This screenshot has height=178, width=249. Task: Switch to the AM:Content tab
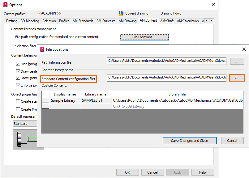point(149,21)
